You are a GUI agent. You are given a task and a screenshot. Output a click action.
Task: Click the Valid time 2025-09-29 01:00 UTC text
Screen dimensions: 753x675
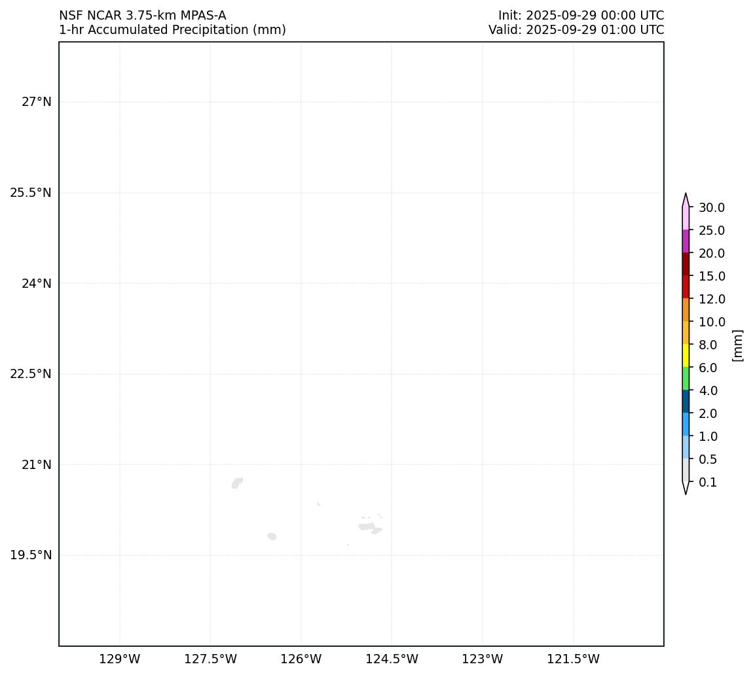click(576, 30)
